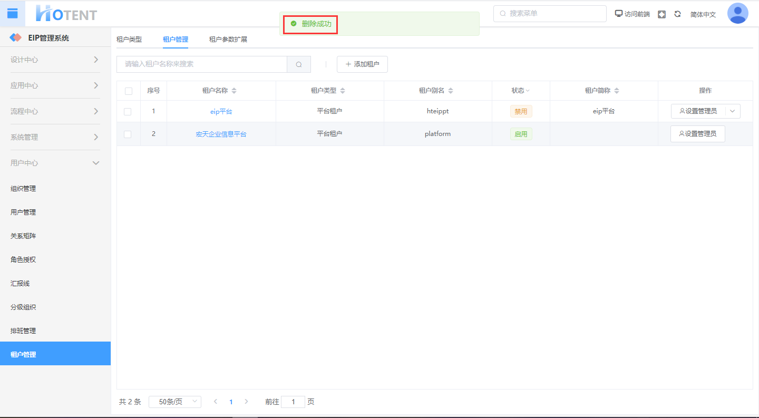The image size is (759, 418).
Task: Open the 宏天企业信息平台 tenant link
Action: click(221, 134)
